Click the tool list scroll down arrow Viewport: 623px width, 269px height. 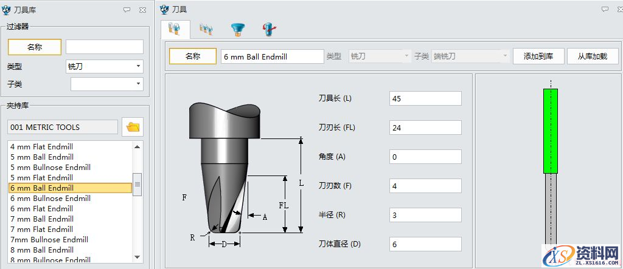[137, 257]
